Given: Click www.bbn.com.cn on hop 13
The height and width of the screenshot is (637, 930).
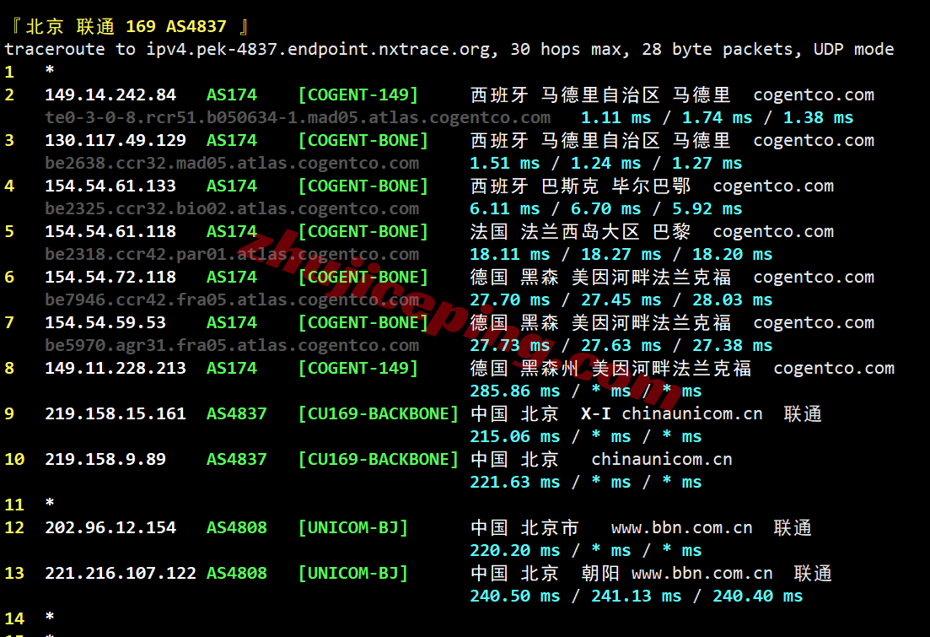Looking at the screenshot, I should coord(702,574).
